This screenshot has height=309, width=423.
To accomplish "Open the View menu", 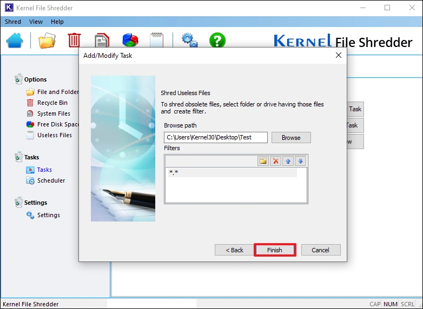I will (36, 22).
